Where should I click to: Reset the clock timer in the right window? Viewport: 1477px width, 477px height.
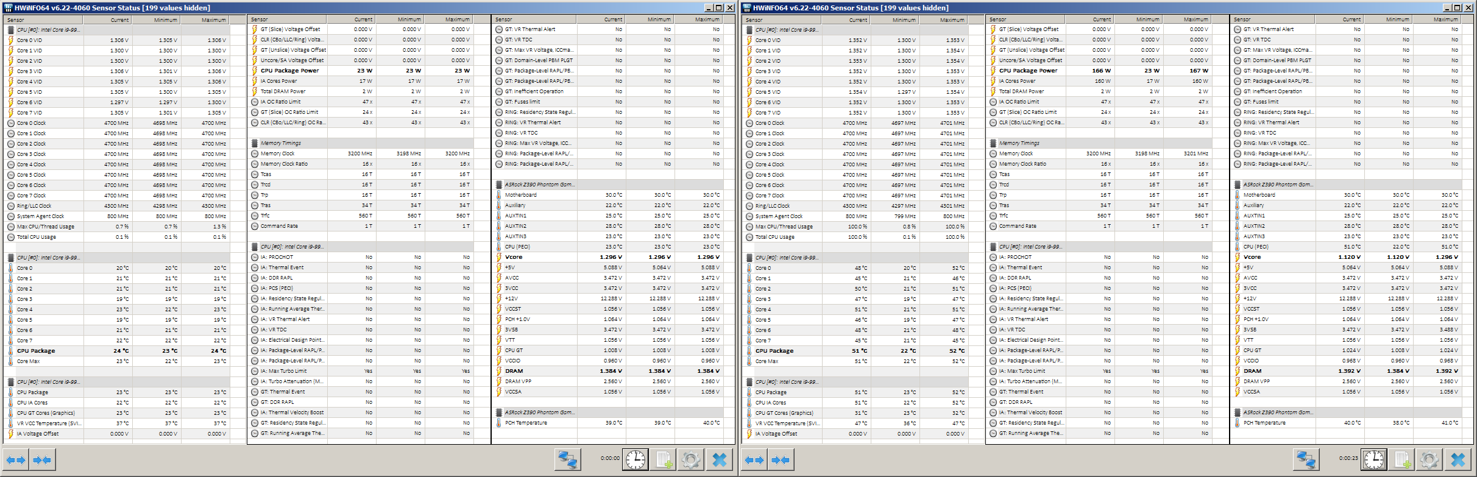(1374, 460)
